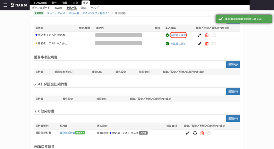274x149 pixels.
Task: Click the 連絡先 column header
Action: tap(100, 28)
